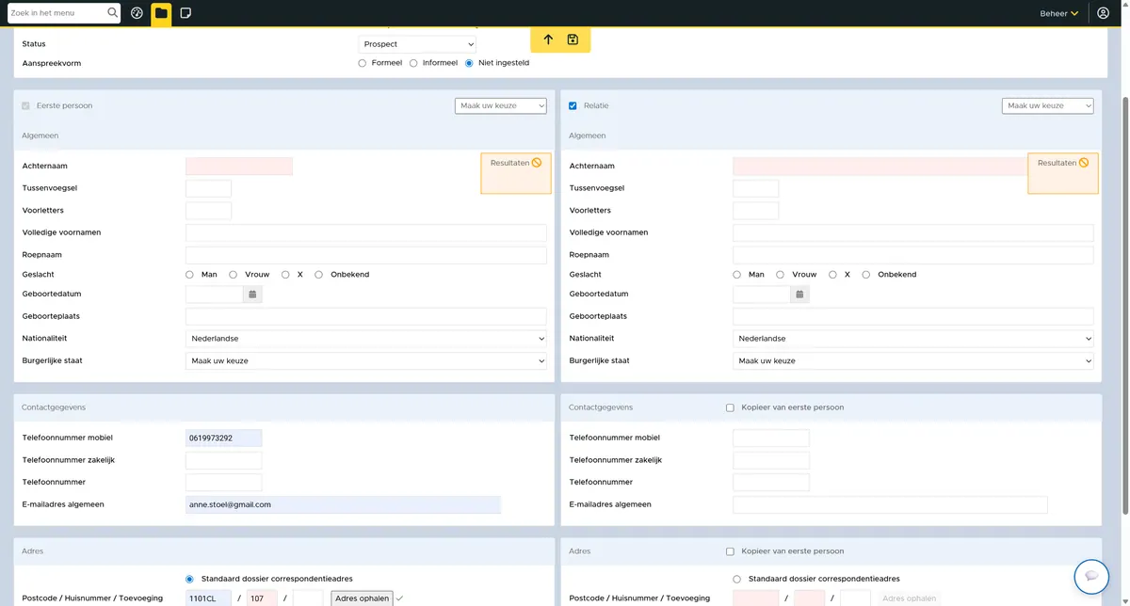Select Niet ingesteld aanspreekvorm
The height and width of the screenshot is (606, 1130).
click(x=469, y=63)
